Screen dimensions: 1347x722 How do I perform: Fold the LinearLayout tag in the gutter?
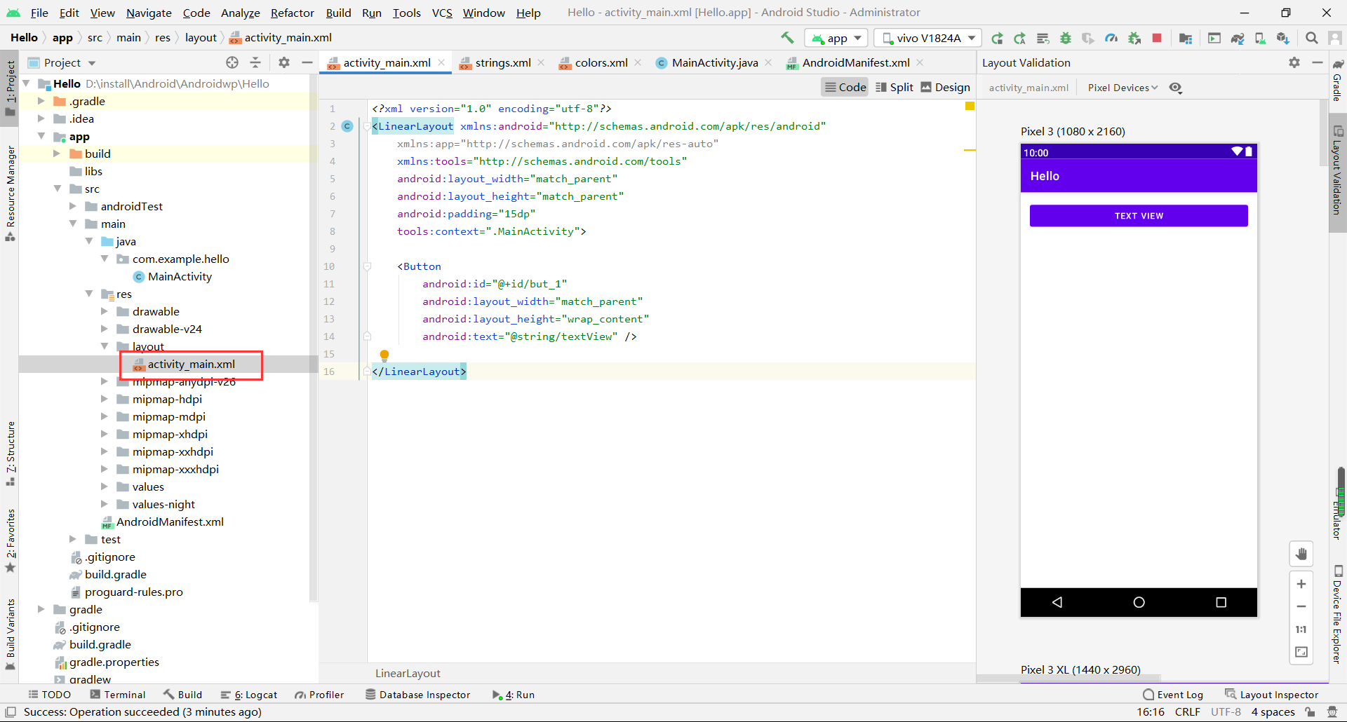pyautogui.click(x=367, y=126)
